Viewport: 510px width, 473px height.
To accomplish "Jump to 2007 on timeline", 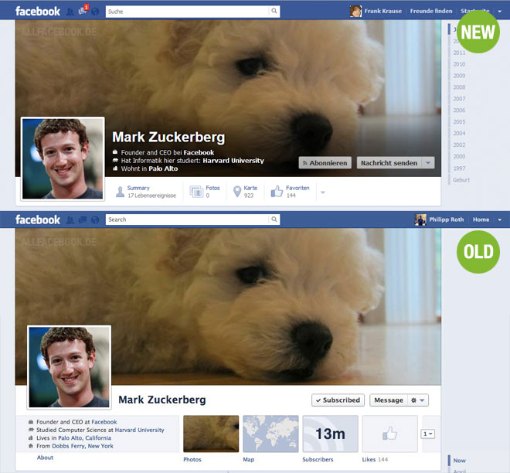I will click(459, 99).
